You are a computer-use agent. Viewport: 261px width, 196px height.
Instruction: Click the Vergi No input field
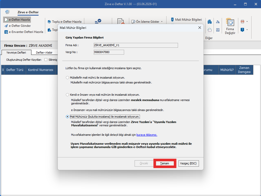coord(109,52)
